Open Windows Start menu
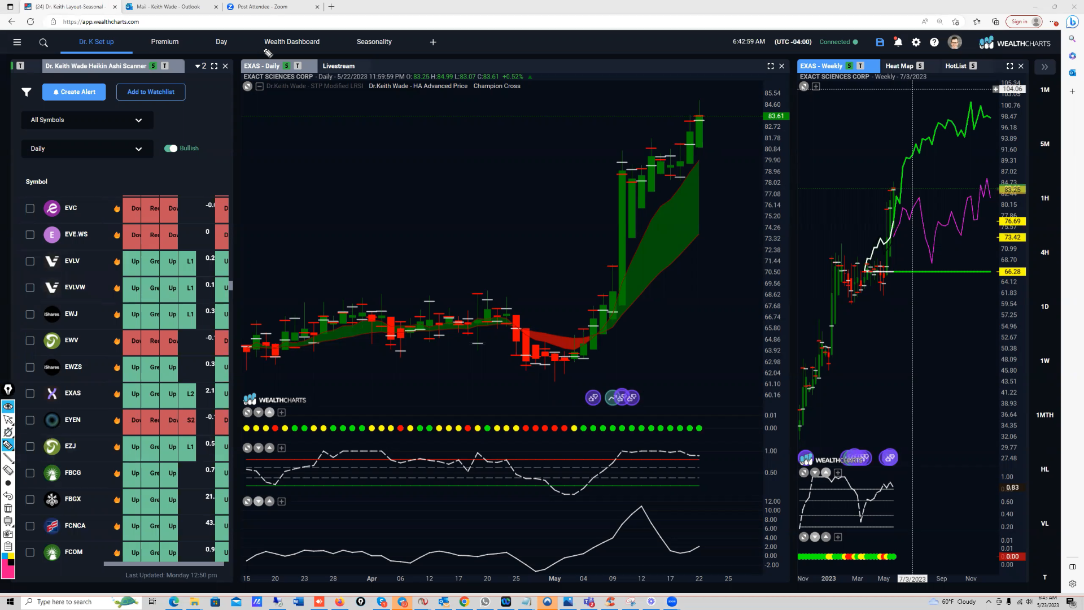This screenshot has height=610, width=1084. (10, 602)
